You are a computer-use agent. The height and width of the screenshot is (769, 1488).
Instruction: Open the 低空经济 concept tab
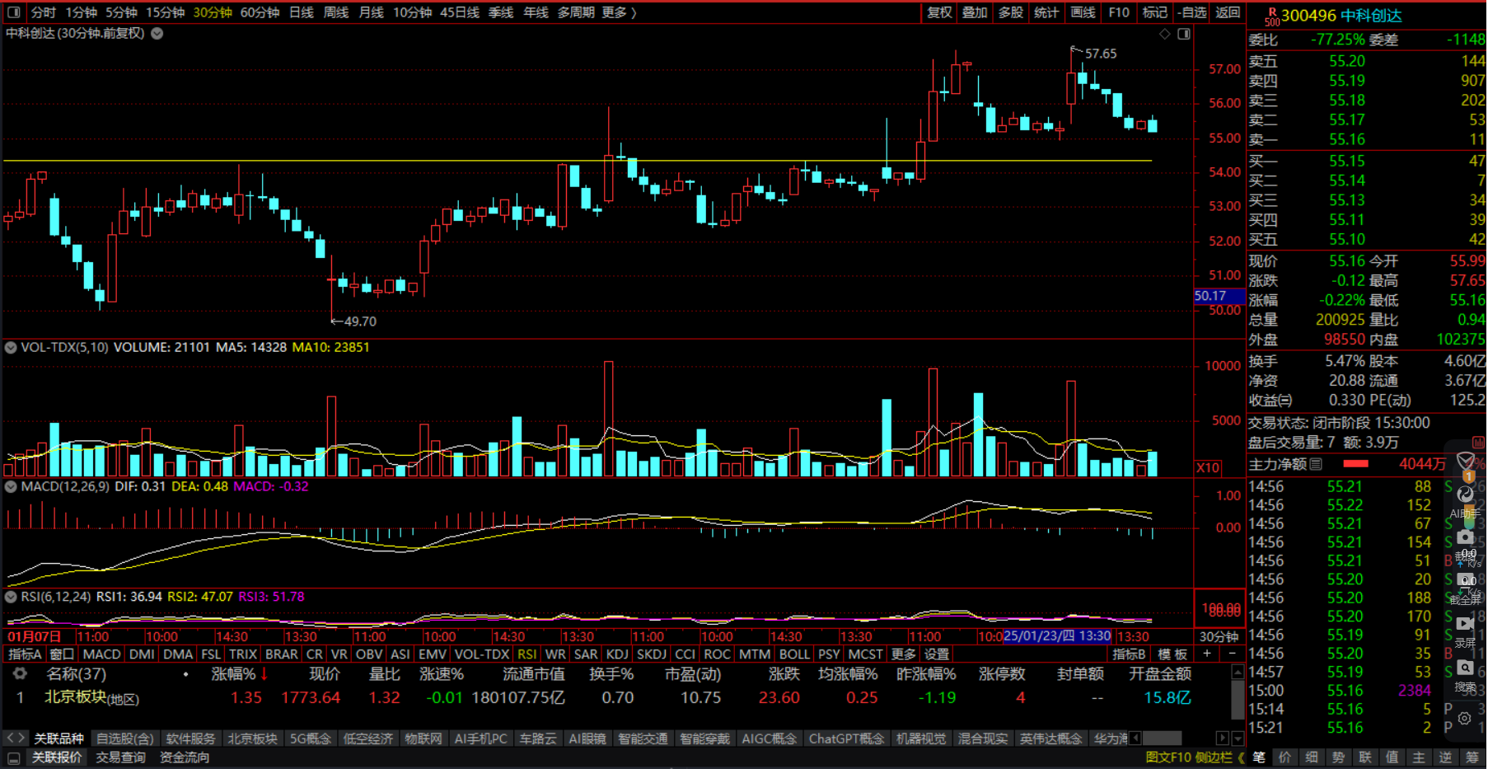coord(368,739)
